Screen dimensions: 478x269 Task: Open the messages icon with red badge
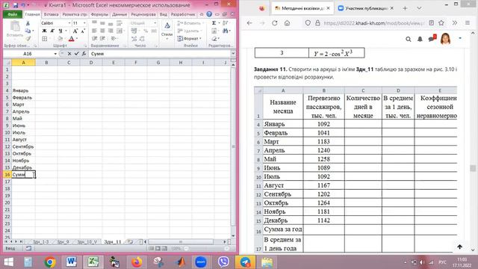(x=432, y=38)
